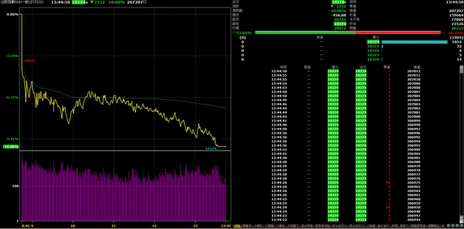Image resolution: width=464 pixels, height=229 pixels.
Task: Click the 買進 column header in trade list
Action: [x=307, y=67]
